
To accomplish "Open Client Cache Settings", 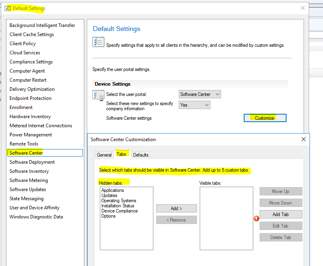I will click(32, 34).
